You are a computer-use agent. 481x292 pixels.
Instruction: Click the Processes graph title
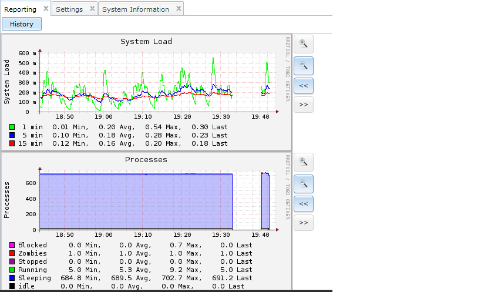(146, 159)
